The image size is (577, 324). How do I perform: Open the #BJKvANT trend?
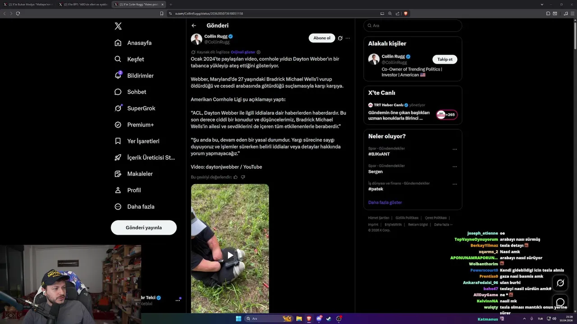[379, 154]
